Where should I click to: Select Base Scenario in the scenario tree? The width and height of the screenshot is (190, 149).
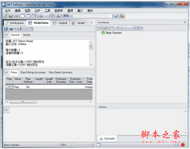tap(114, 33)
